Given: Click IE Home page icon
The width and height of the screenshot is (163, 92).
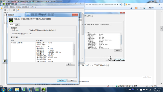Looking at the screenshot, I should 131,8.
